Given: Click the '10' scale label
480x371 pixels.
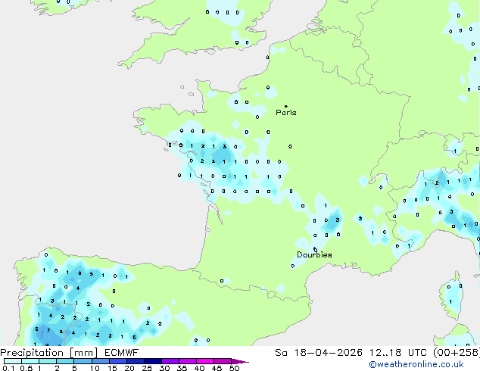Looking at the screenshot, I should point(95,368).
